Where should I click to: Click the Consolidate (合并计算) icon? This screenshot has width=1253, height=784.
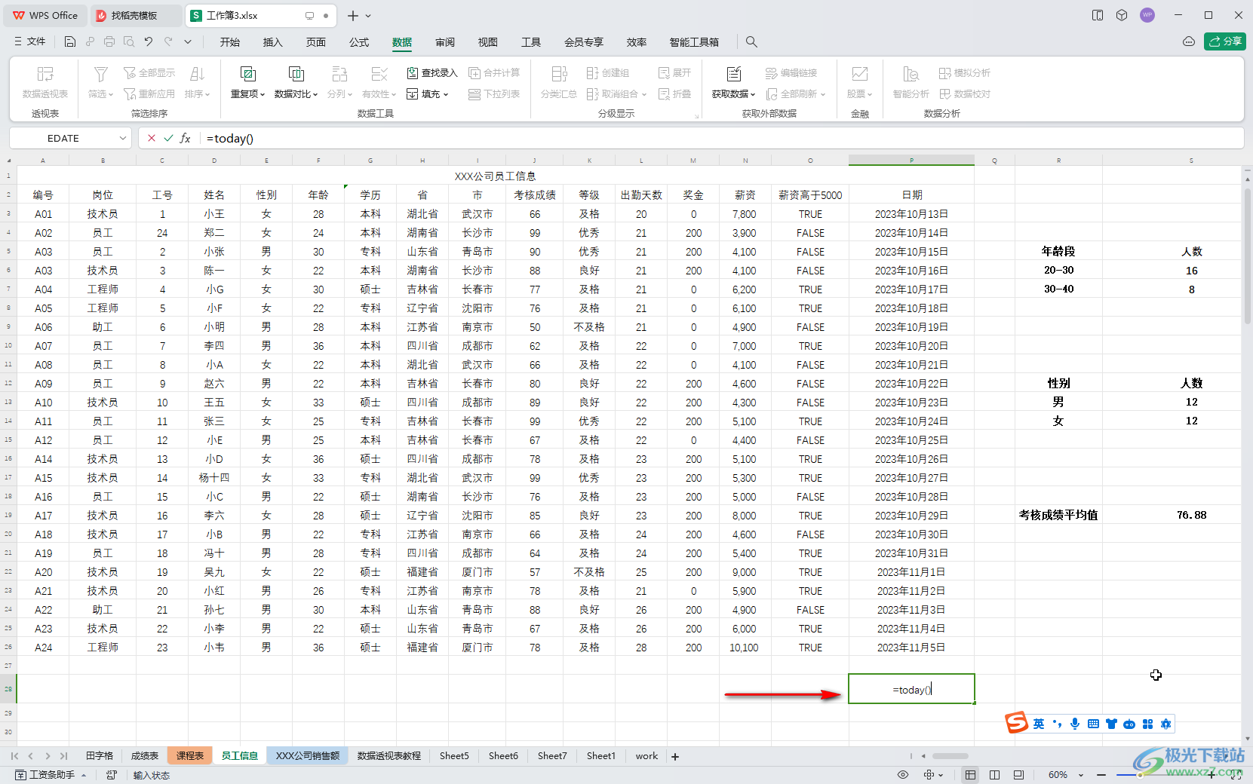point(474,73)
